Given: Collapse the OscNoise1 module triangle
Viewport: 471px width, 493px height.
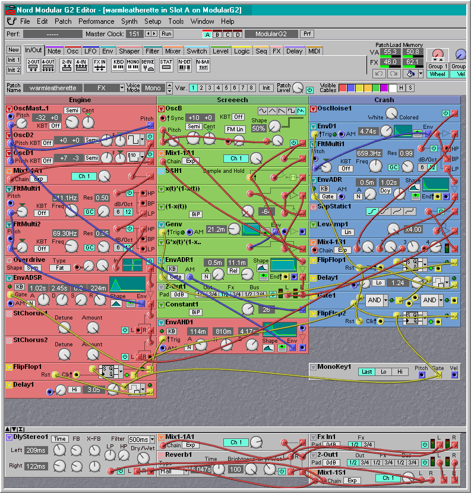Looking at the screenshot, I should [314, 109].
